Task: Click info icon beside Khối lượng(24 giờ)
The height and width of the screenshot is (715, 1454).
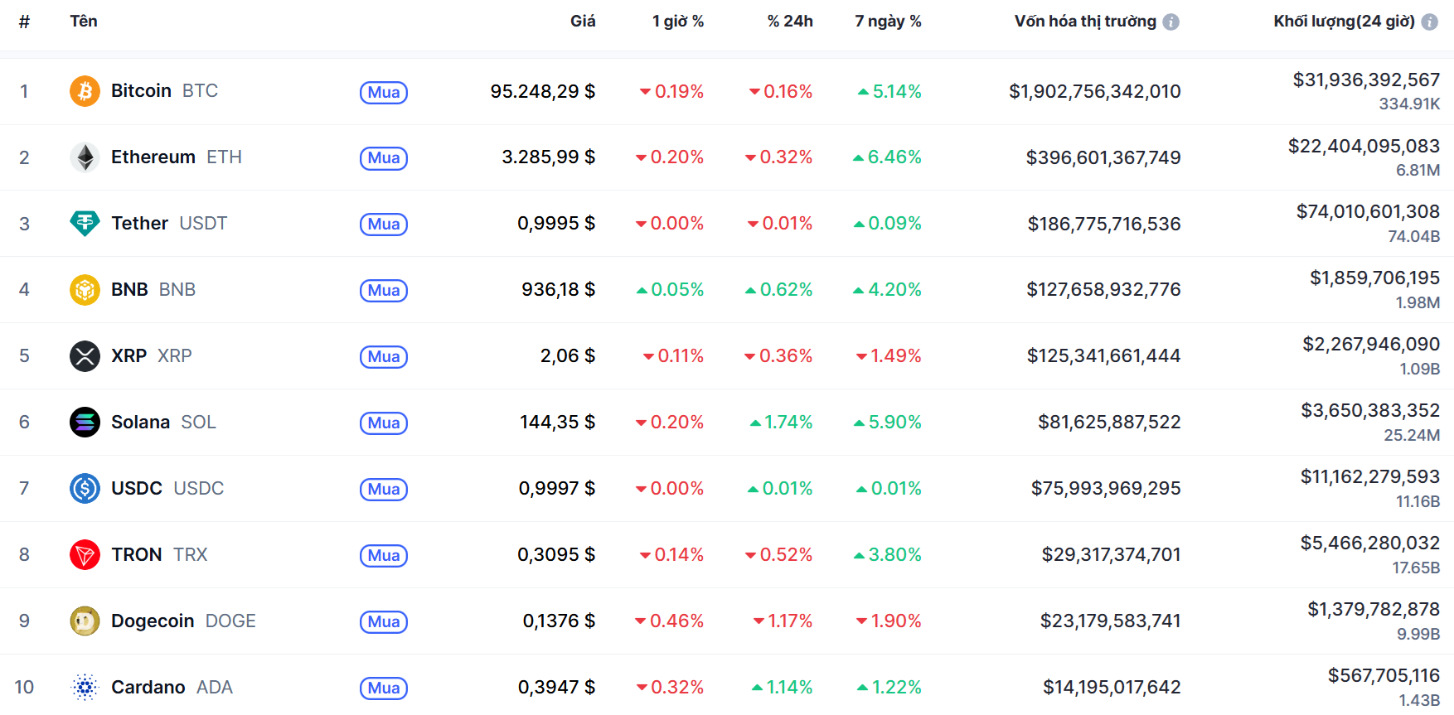Action: 1430,22
